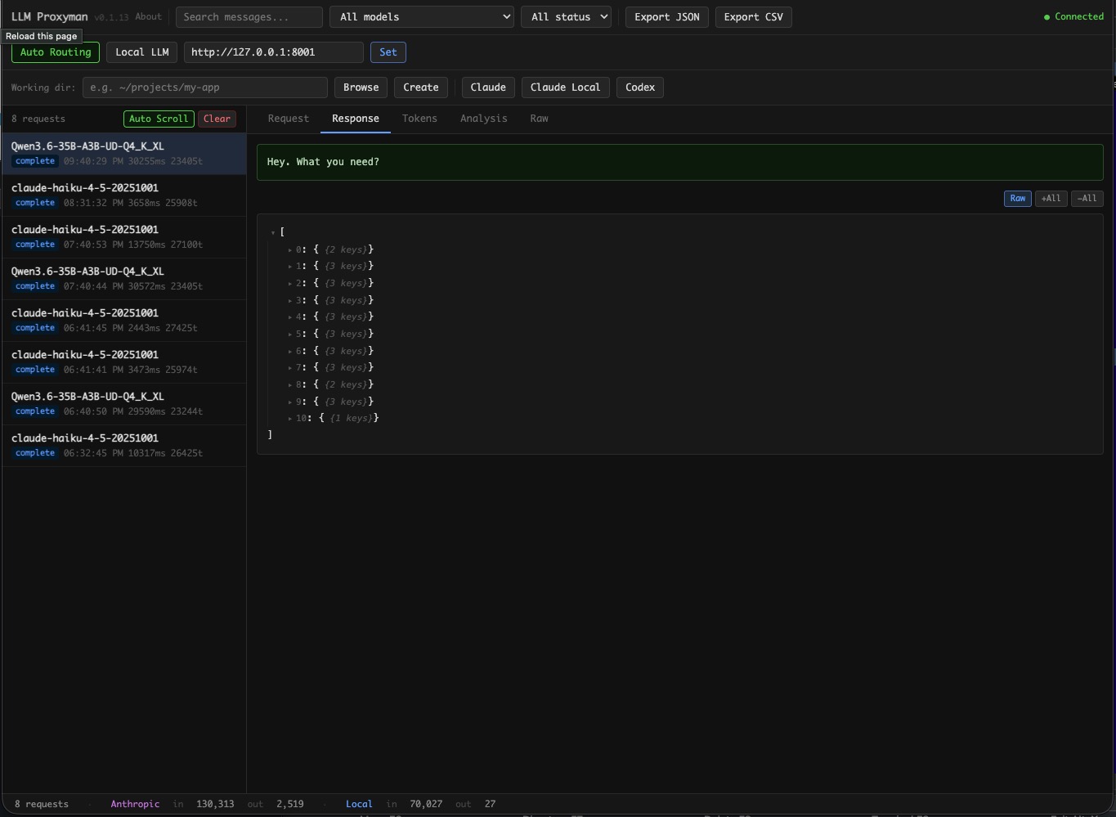Expand JSON item 1

290,267
